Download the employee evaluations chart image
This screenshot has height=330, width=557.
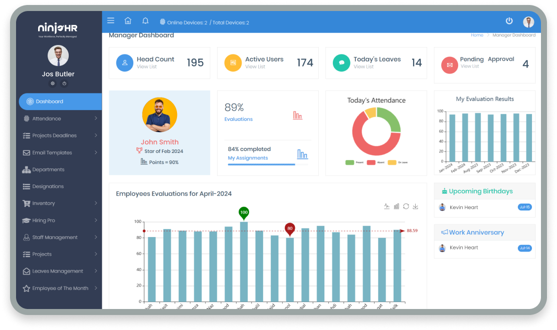pyautogui.click(x=416, y=206)
